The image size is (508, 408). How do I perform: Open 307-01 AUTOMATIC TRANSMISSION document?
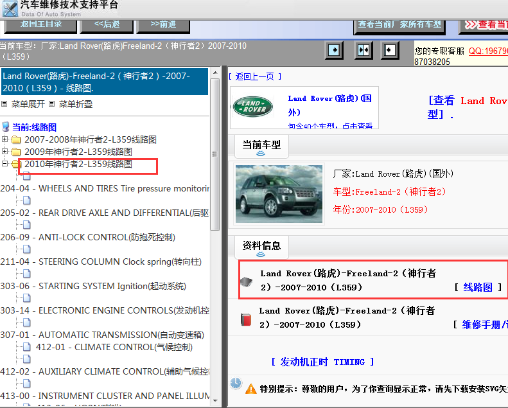(x=102, y=335)
